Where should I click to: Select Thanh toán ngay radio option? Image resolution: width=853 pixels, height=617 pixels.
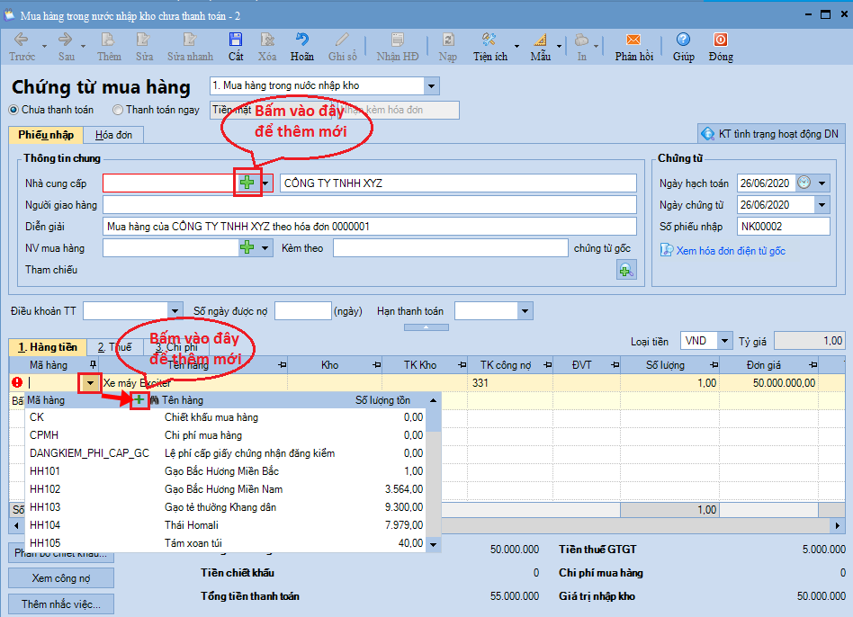point(118,110)
